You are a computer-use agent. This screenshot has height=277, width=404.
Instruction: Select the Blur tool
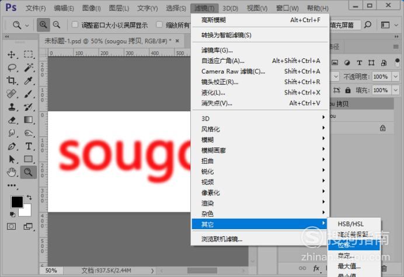tap(12, 133)
